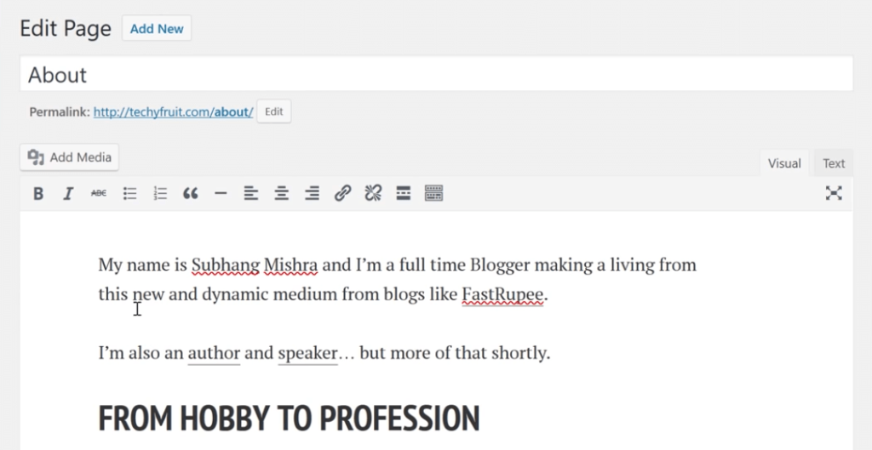Insert a horizontal line
Viewport: 872px width, 450px height.
pyautogui.click(x=221, y=193)
